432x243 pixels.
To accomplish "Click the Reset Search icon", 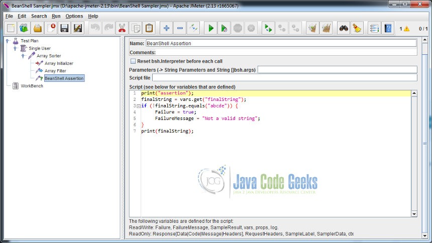I will [357, 28].
